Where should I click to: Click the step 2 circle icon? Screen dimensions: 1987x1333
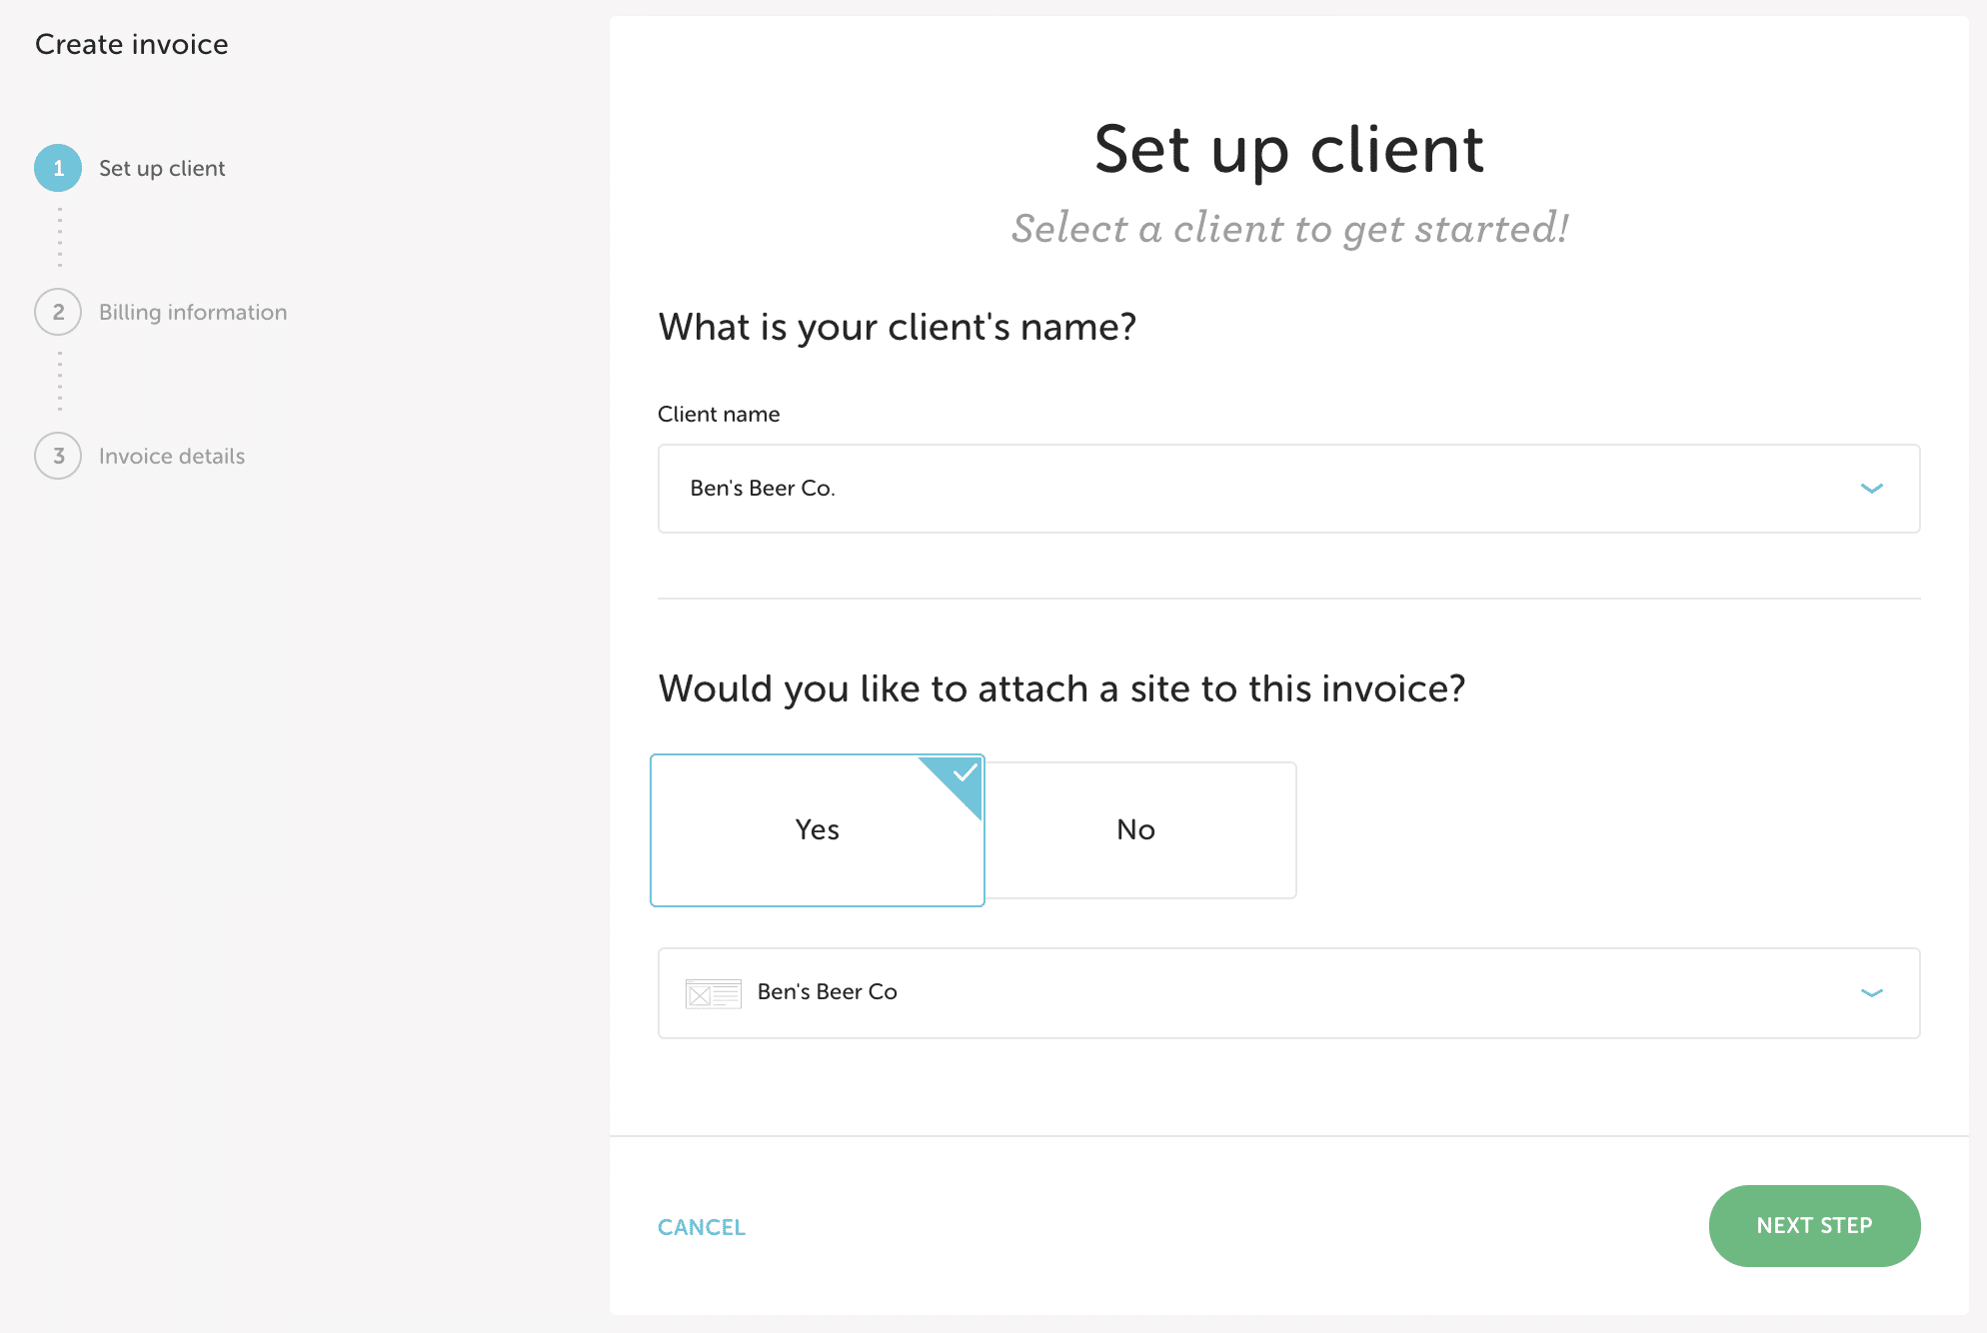(x=58, y=312)
